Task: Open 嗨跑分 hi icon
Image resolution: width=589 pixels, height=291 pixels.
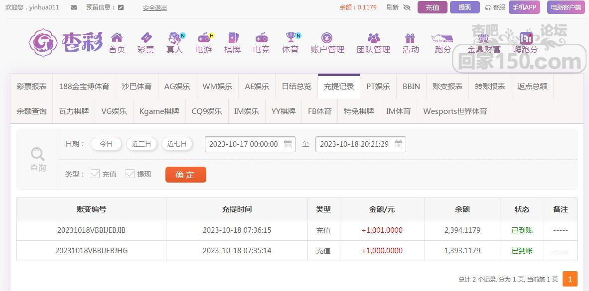Action: (526, 37)
